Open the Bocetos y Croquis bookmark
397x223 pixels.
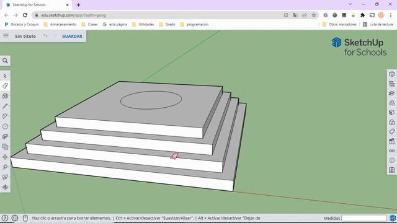tap(22, 25)
